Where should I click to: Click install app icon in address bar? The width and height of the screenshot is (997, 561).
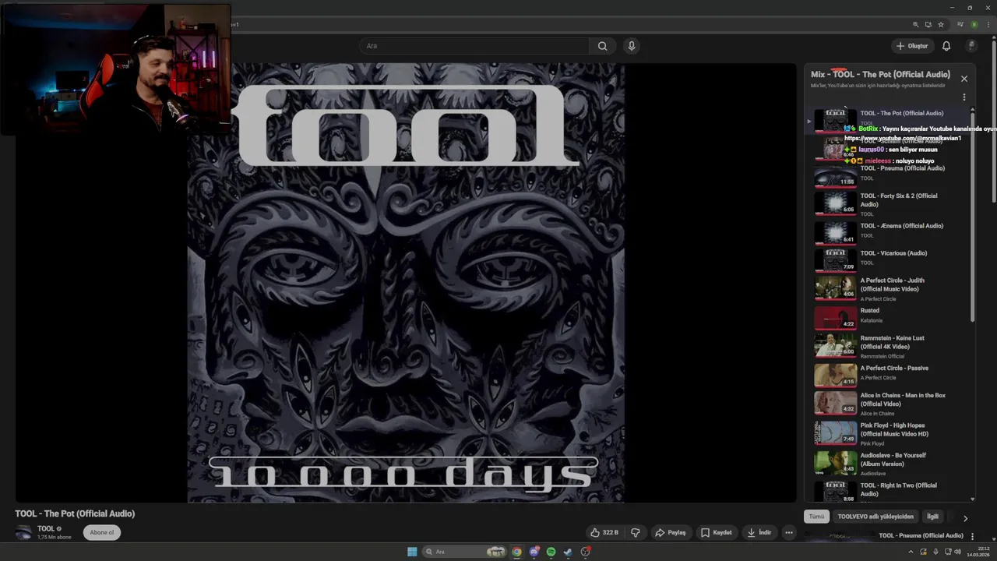928,24
